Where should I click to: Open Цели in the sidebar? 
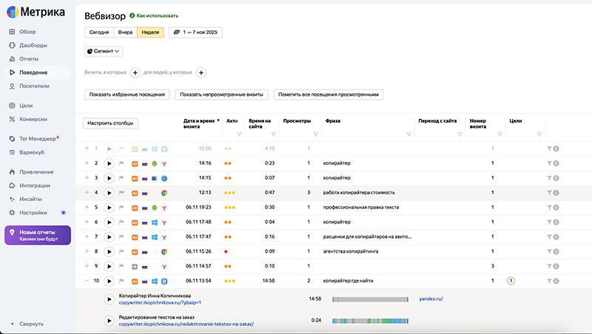(x=26, y=106)
